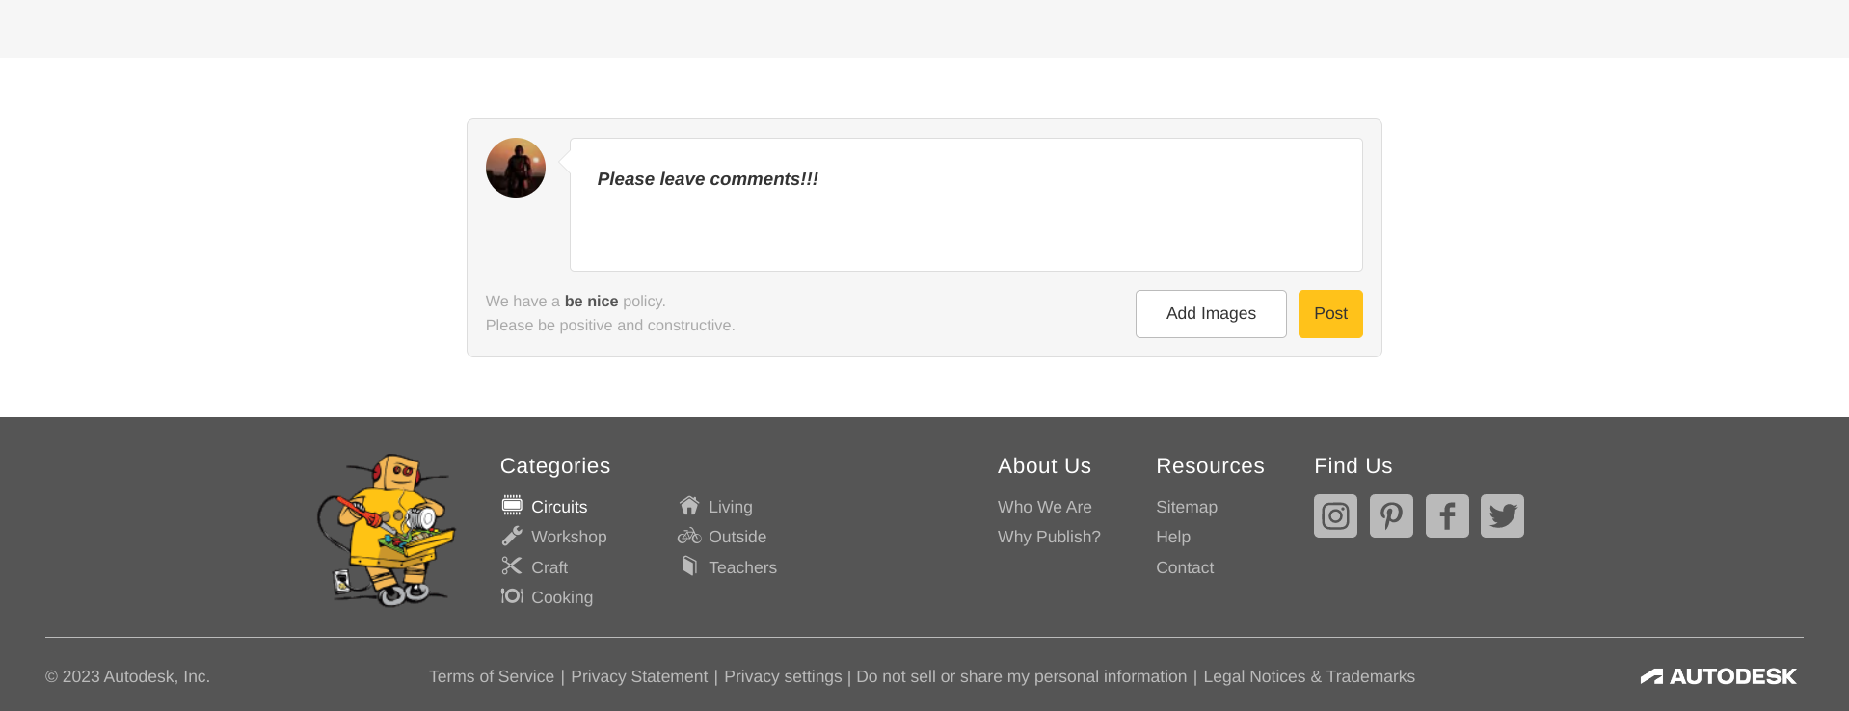Click 'Please be positive and constructive' text
This screenshot has width=1849, height=711.
(610, 326)
